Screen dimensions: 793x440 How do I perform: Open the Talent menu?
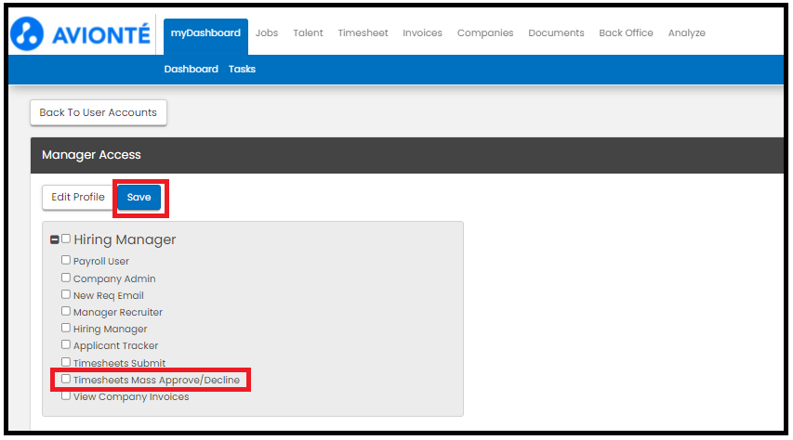pos(308,32)
